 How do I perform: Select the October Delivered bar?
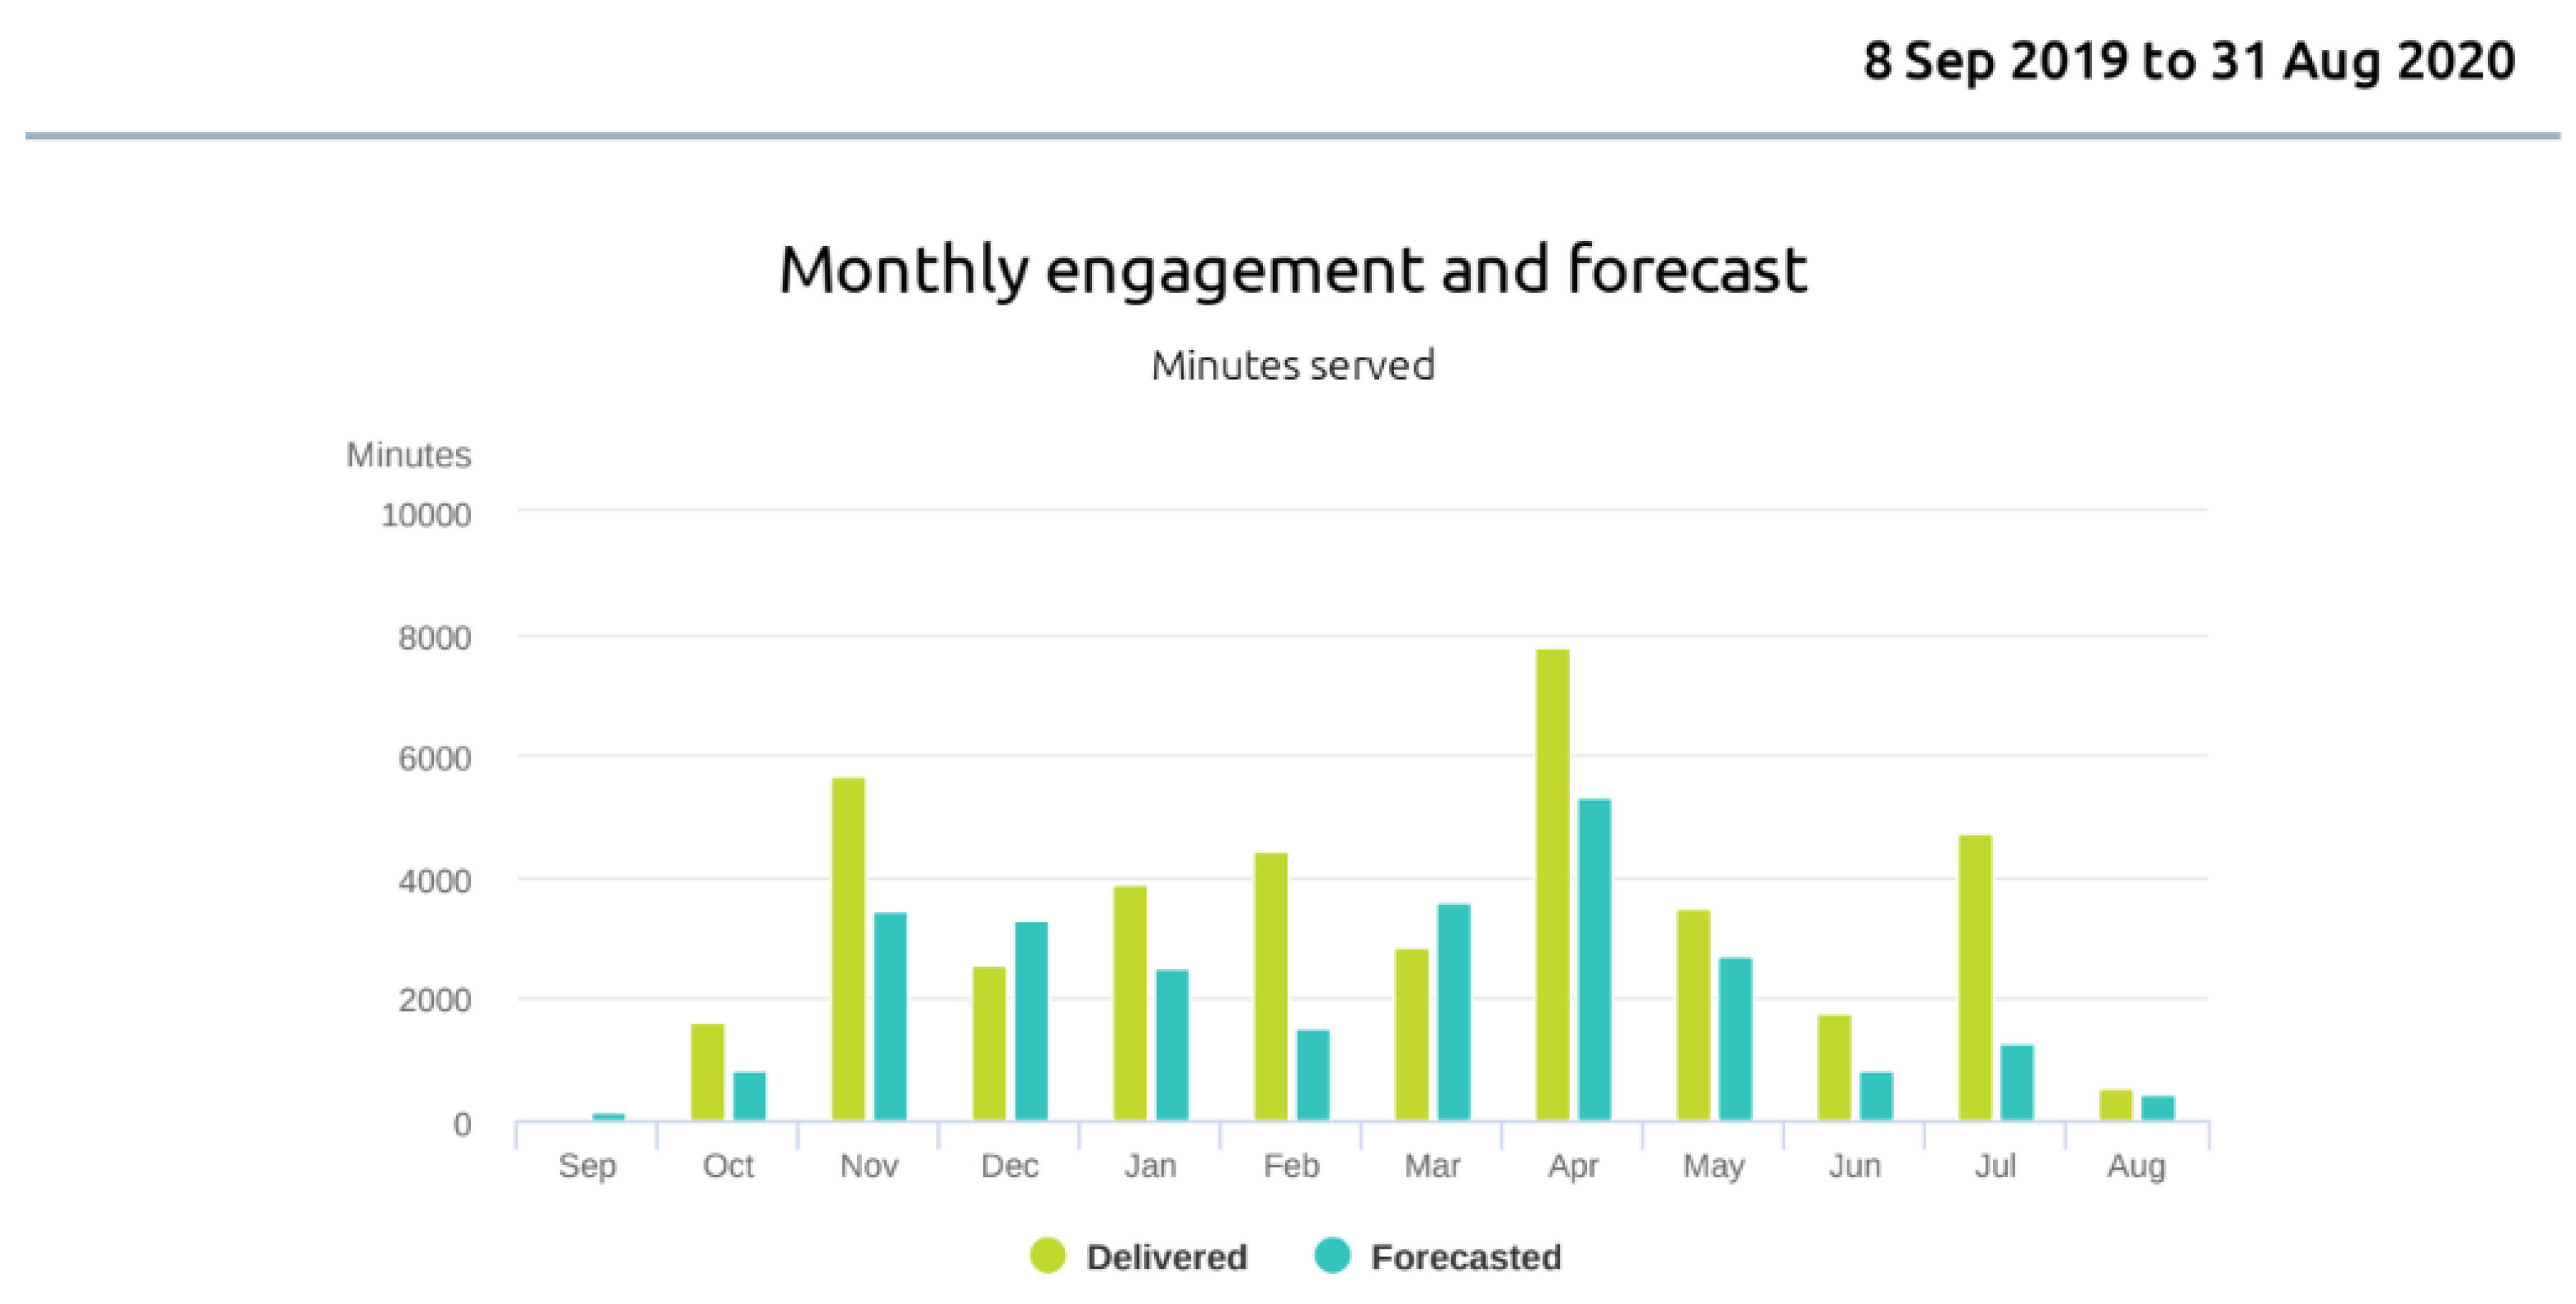pyautogui.click(x=707, y=1072)
